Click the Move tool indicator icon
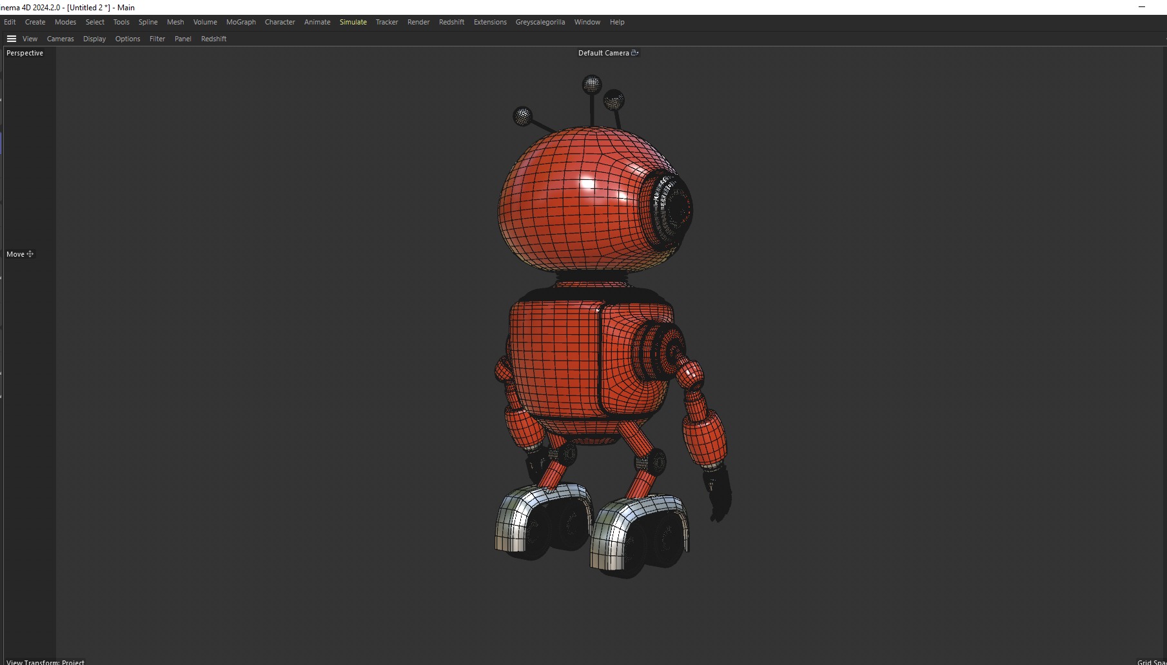Viewport: 1167px width, 665px height. pos(30,254)
